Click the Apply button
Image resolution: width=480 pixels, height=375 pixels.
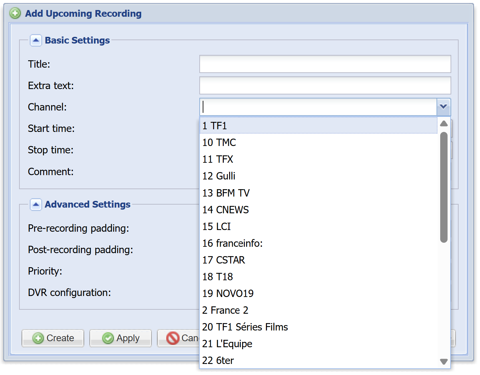click(120, 338)
